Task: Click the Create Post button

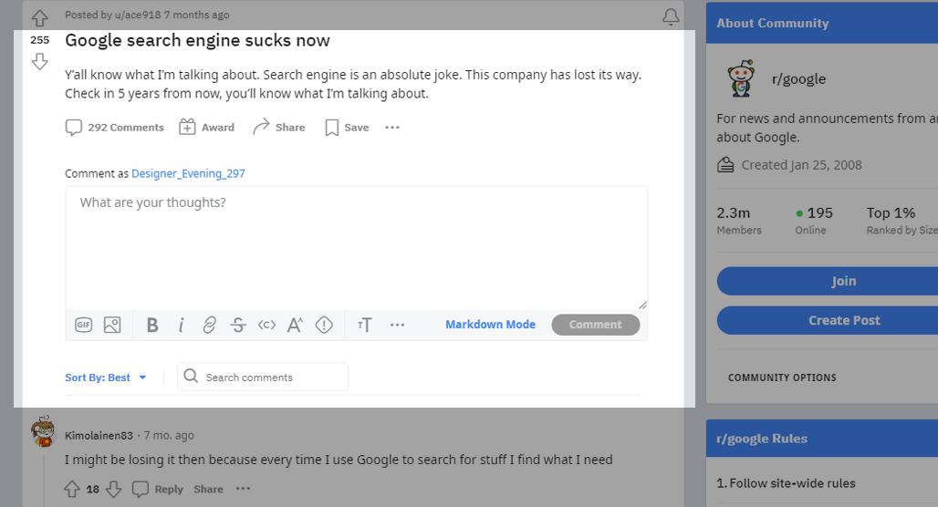Action: (x=843, y=320)
